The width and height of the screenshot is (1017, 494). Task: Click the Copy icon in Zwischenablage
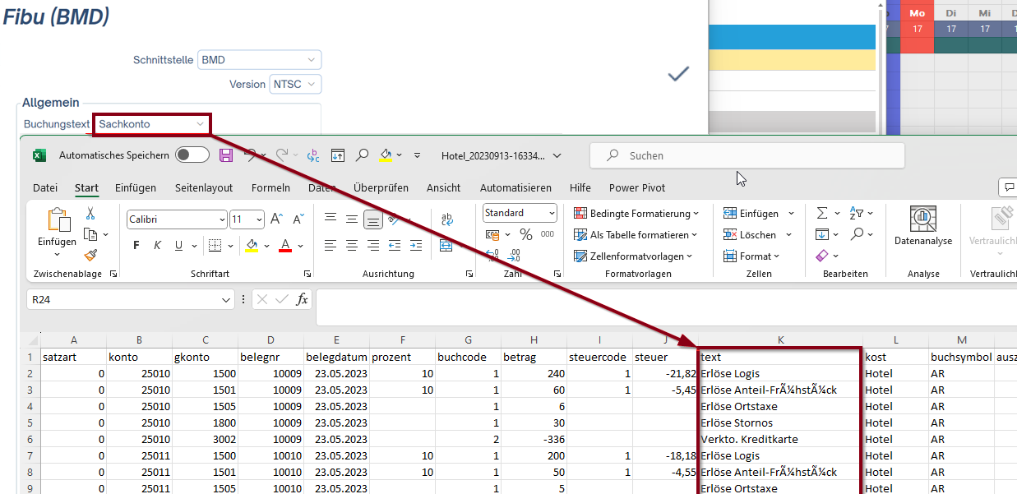click(x=89, y=234)
